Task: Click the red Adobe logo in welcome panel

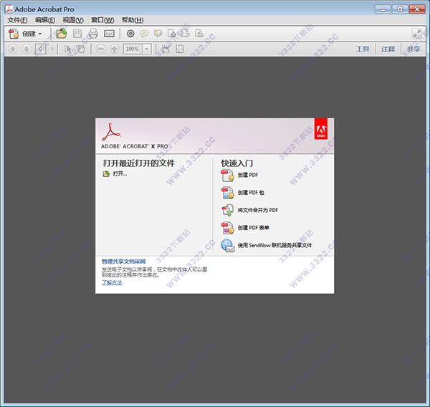Action: (320, 129)
